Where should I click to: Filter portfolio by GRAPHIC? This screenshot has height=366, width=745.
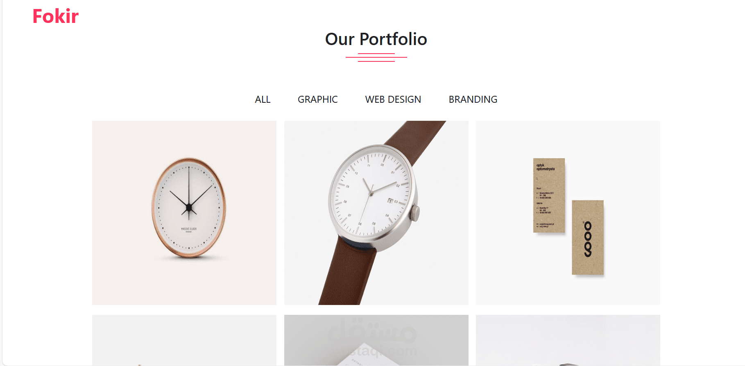point(318,99)
